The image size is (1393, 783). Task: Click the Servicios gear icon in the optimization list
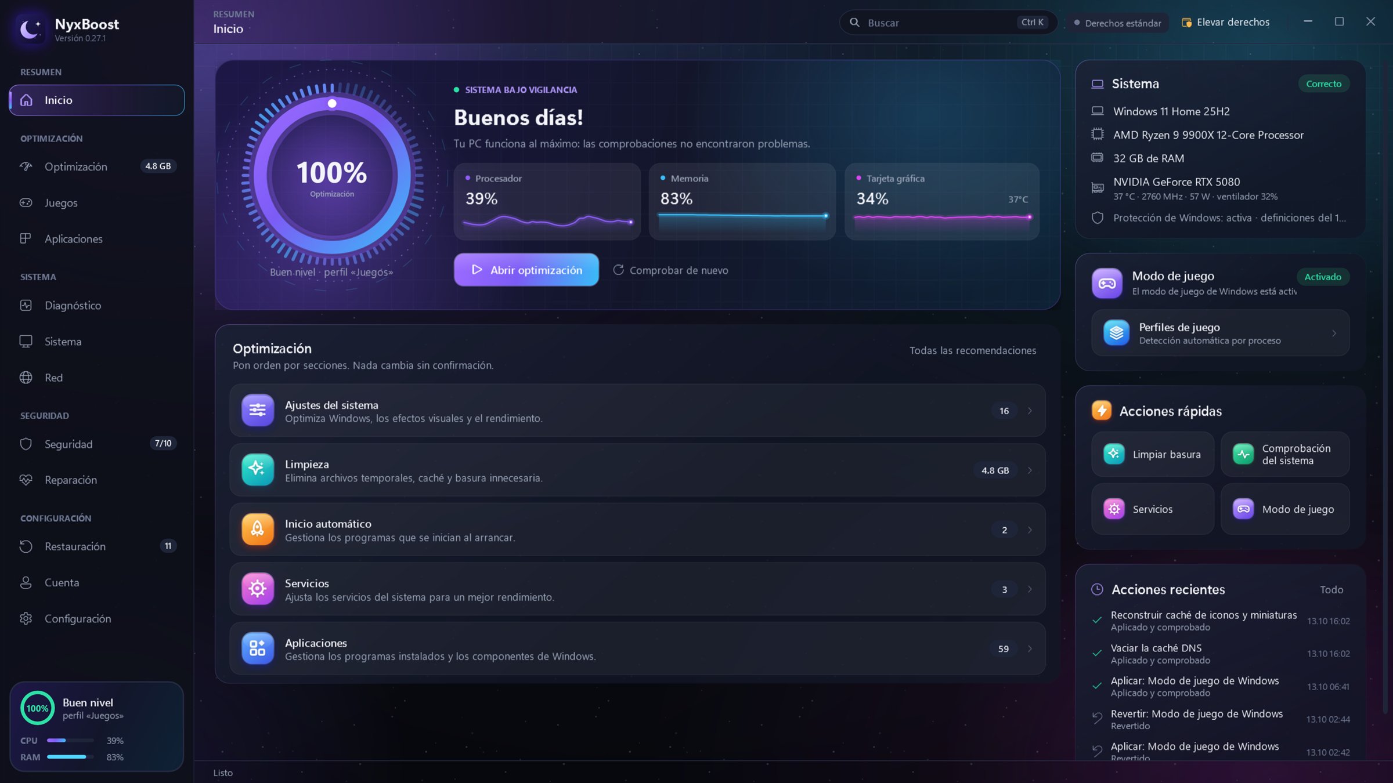click(257, 589)
